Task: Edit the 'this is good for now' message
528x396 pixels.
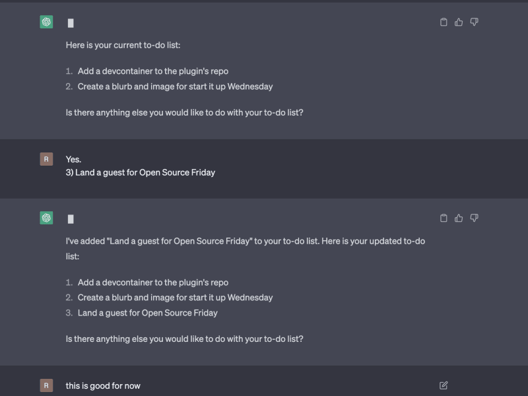Action: click(444, 385)
